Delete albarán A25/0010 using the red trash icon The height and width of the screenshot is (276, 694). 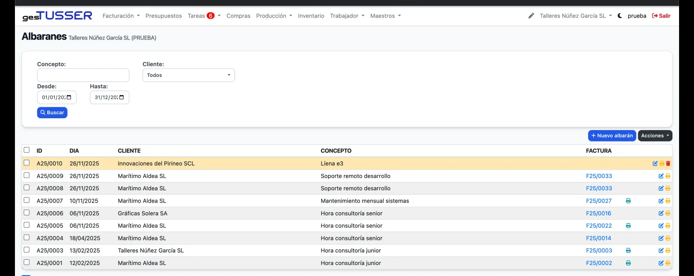click(x=668, y=163)
